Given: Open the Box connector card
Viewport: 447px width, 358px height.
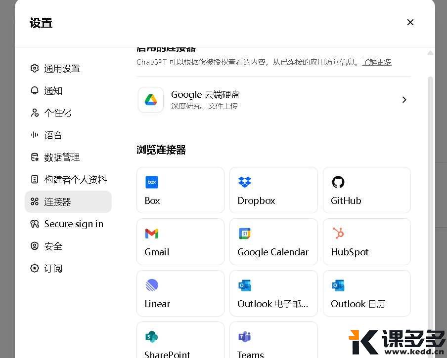Looking at the screenshot, I should tap(180, 190).
